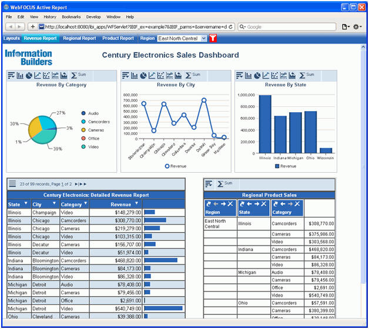
Task: Remove the Region pivot column with X
Action: (x=230, y=204)
